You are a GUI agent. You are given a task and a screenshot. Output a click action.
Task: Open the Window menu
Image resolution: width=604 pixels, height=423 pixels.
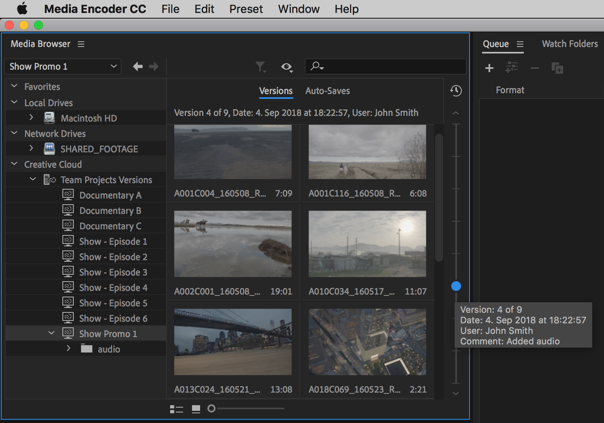299,9
